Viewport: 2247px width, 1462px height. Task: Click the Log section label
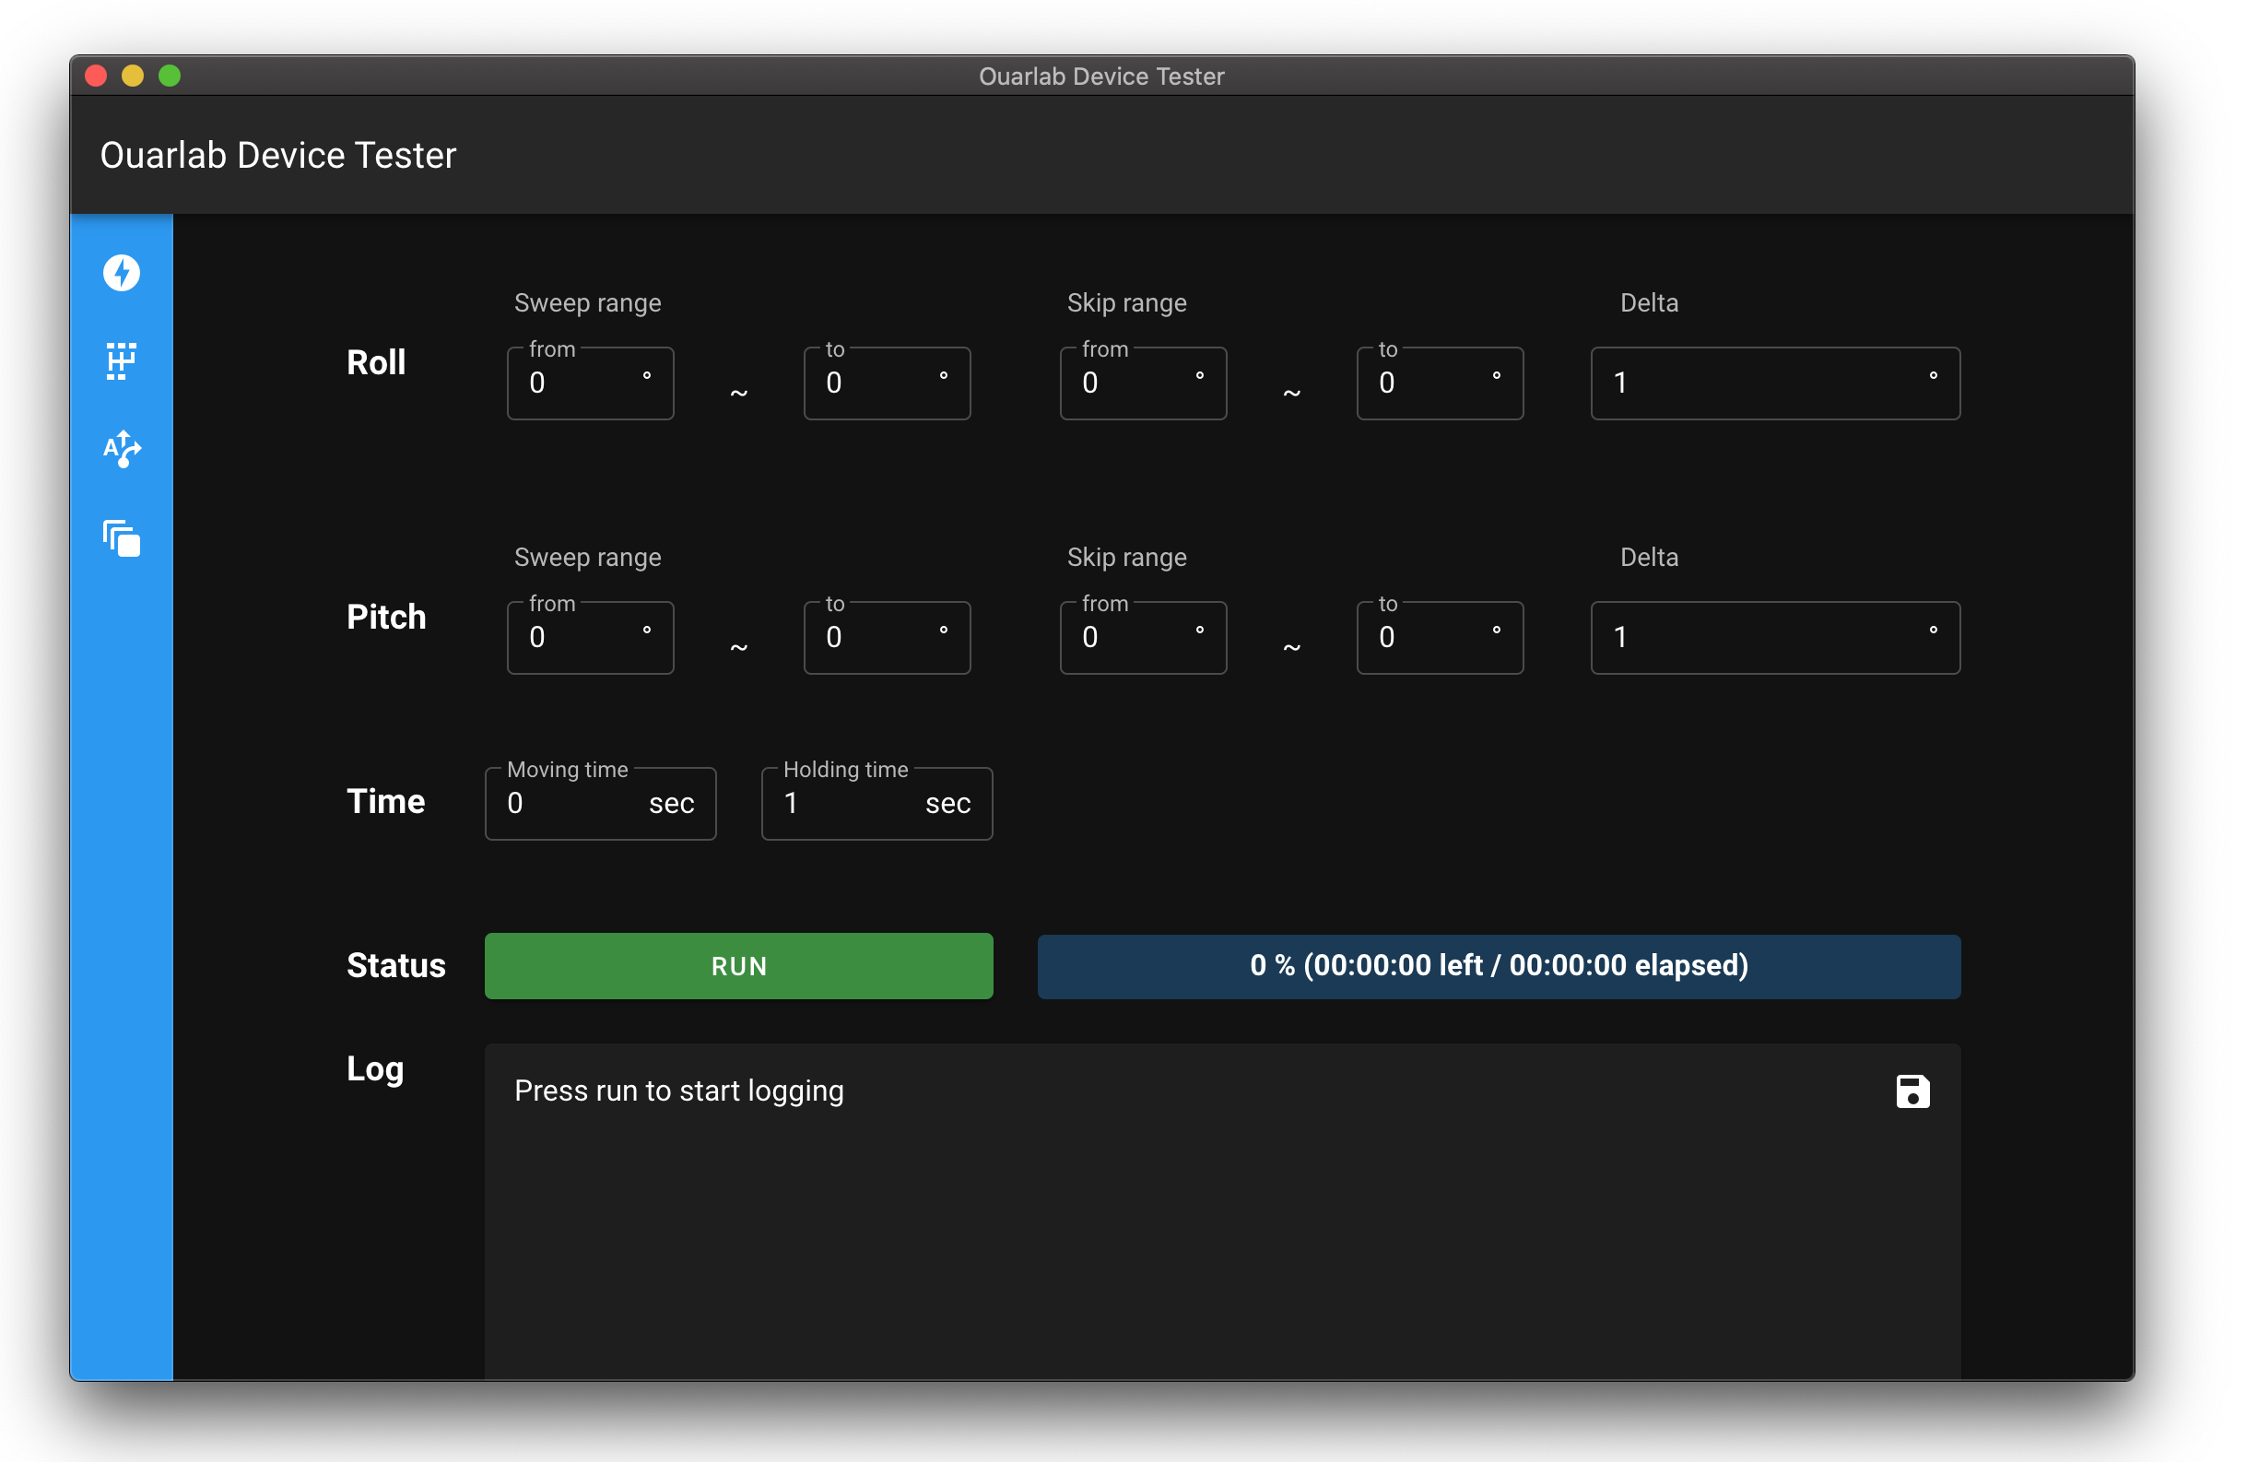pyautogui.click(x=375, y=1069)
